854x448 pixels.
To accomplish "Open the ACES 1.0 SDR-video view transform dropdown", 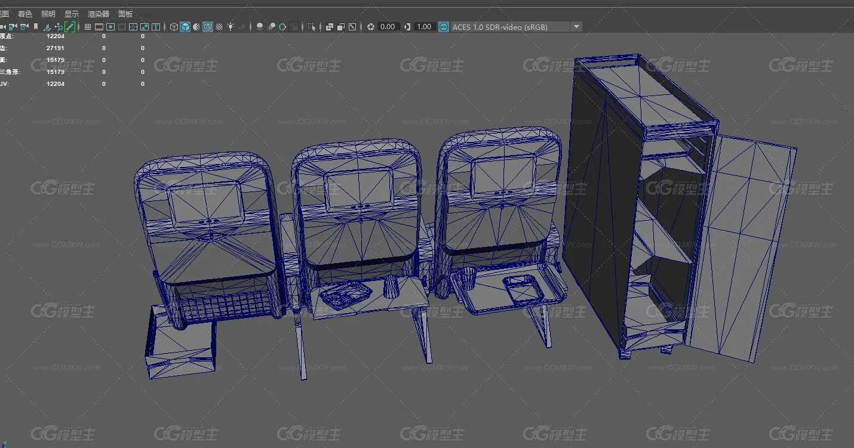I will pyautogui.click(x=517, y=27).
